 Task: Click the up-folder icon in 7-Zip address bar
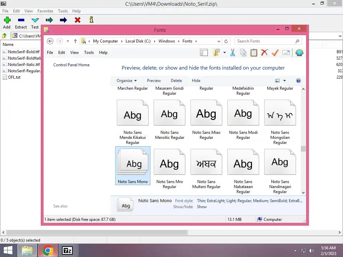(x=4, y=35)
